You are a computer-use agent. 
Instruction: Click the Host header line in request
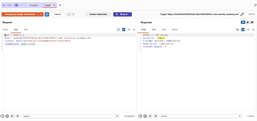pyautogui.click(x=48, y=38)
